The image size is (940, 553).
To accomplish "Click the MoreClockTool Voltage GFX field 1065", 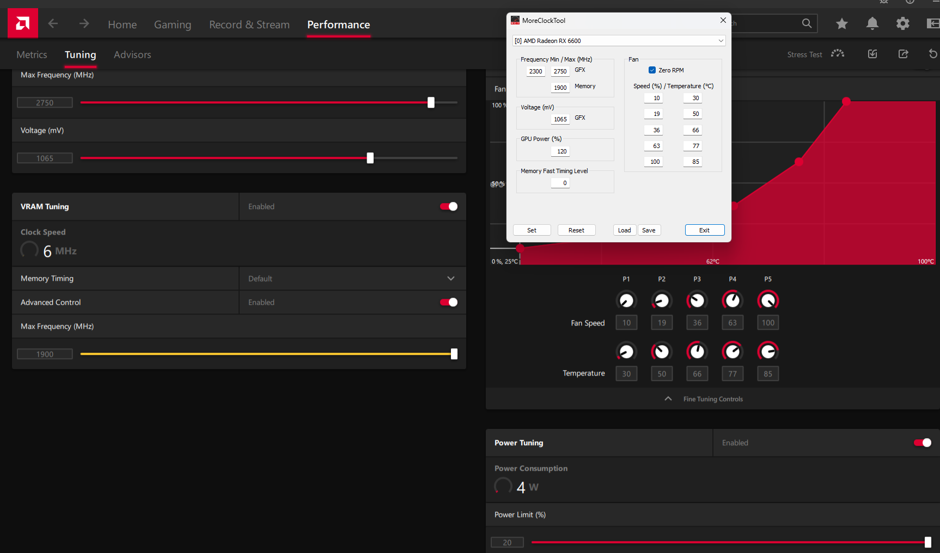I will (x=560, y=119).
